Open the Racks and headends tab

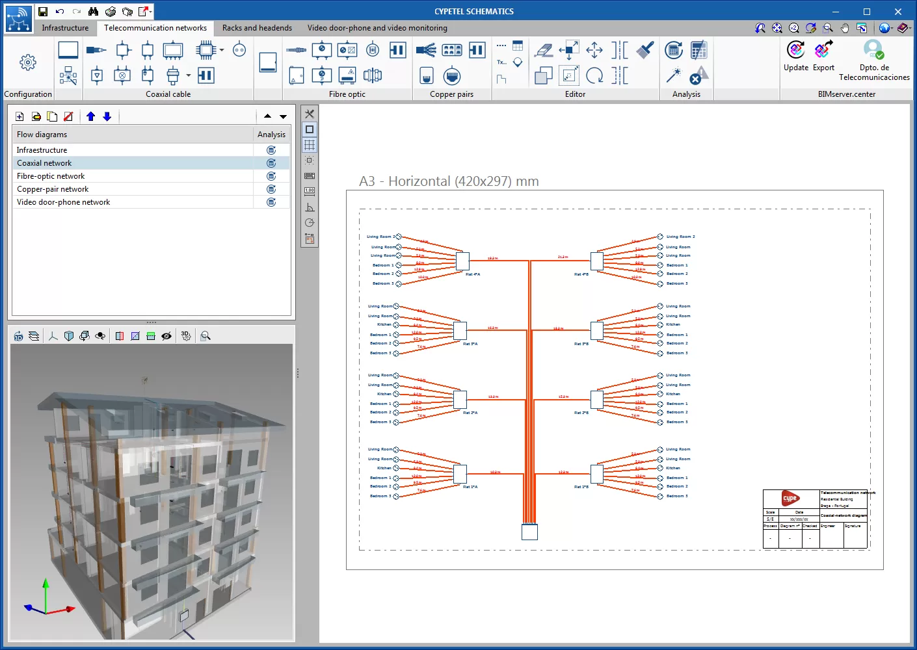point(257,28)
